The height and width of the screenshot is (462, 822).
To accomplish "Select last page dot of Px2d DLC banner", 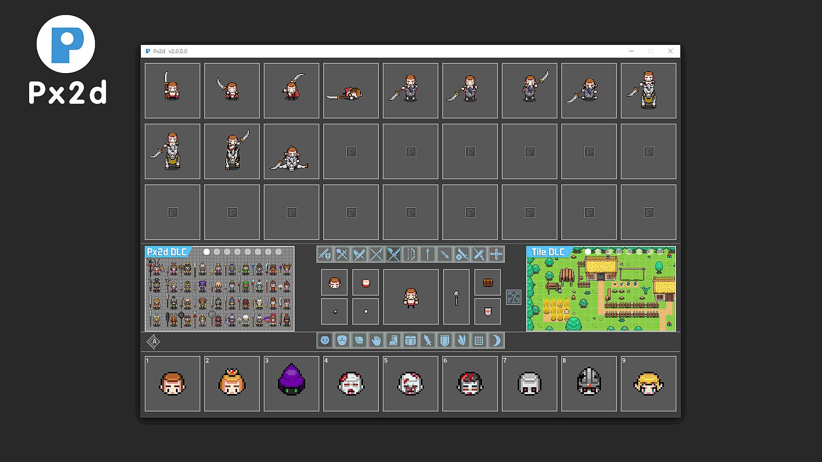I will (x=279, y=252).
